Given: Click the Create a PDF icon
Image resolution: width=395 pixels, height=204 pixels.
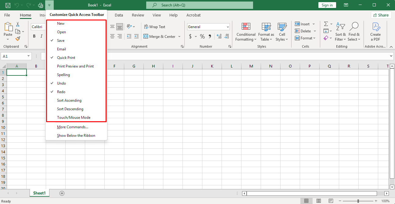Looking at the screenshot, I should [375, 32].
